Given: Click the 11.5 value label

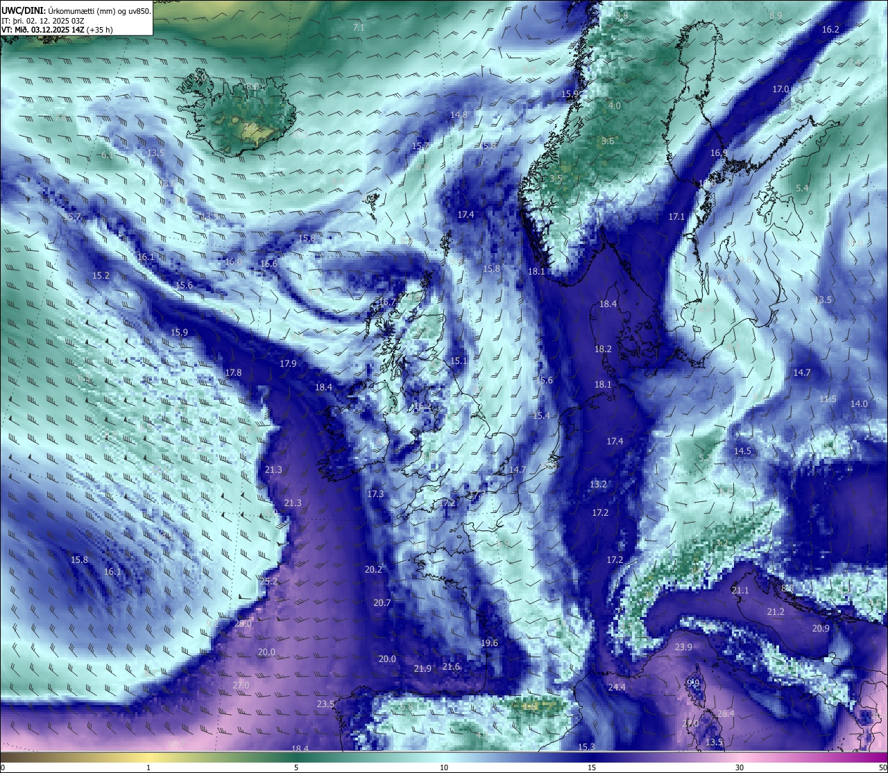Looking at the screenshot, I should coord(828,399).
